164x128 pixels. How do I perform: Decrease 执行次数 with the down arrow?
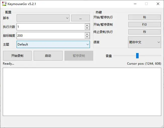(x=87, y=28)
